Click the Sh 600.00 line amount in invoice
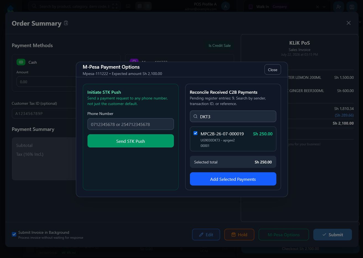Image resolution: width=363 pixels, height=258 pixels. [x=345, y=91]
